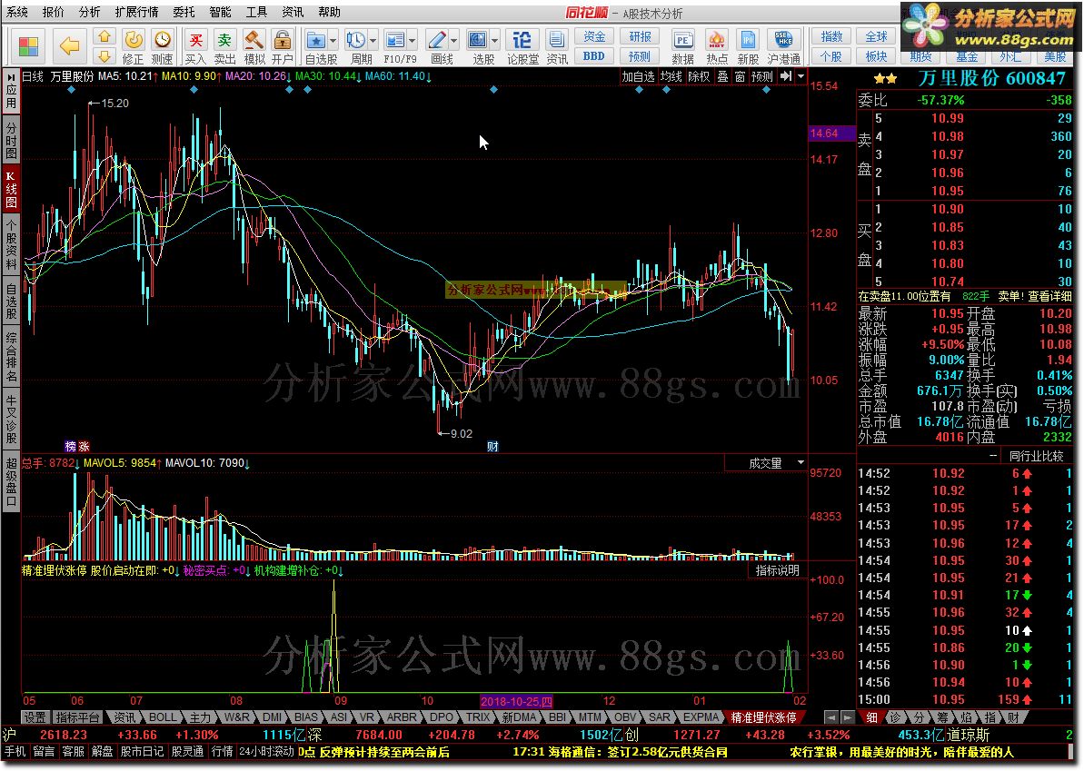Open the 模拟 simulated trading gavel icon
The height and width of the screenshot is (771, 1084).
(254, 47)
